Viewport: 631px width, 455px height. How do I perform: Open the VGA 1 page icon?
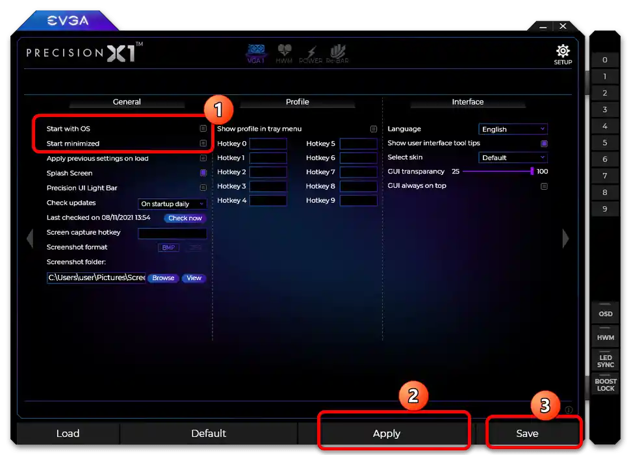point(256,53)
